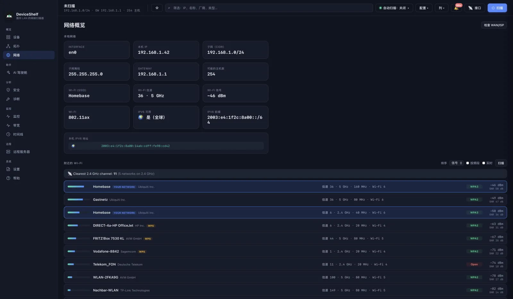Click the Wi-Fi SSID Homebase card
This screenshot has width=513, height=299.
click(97, 93)
